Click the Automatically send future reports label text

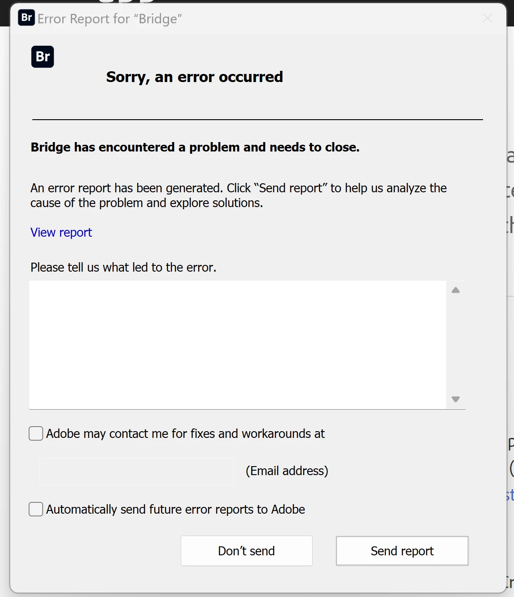click(175, 510)
